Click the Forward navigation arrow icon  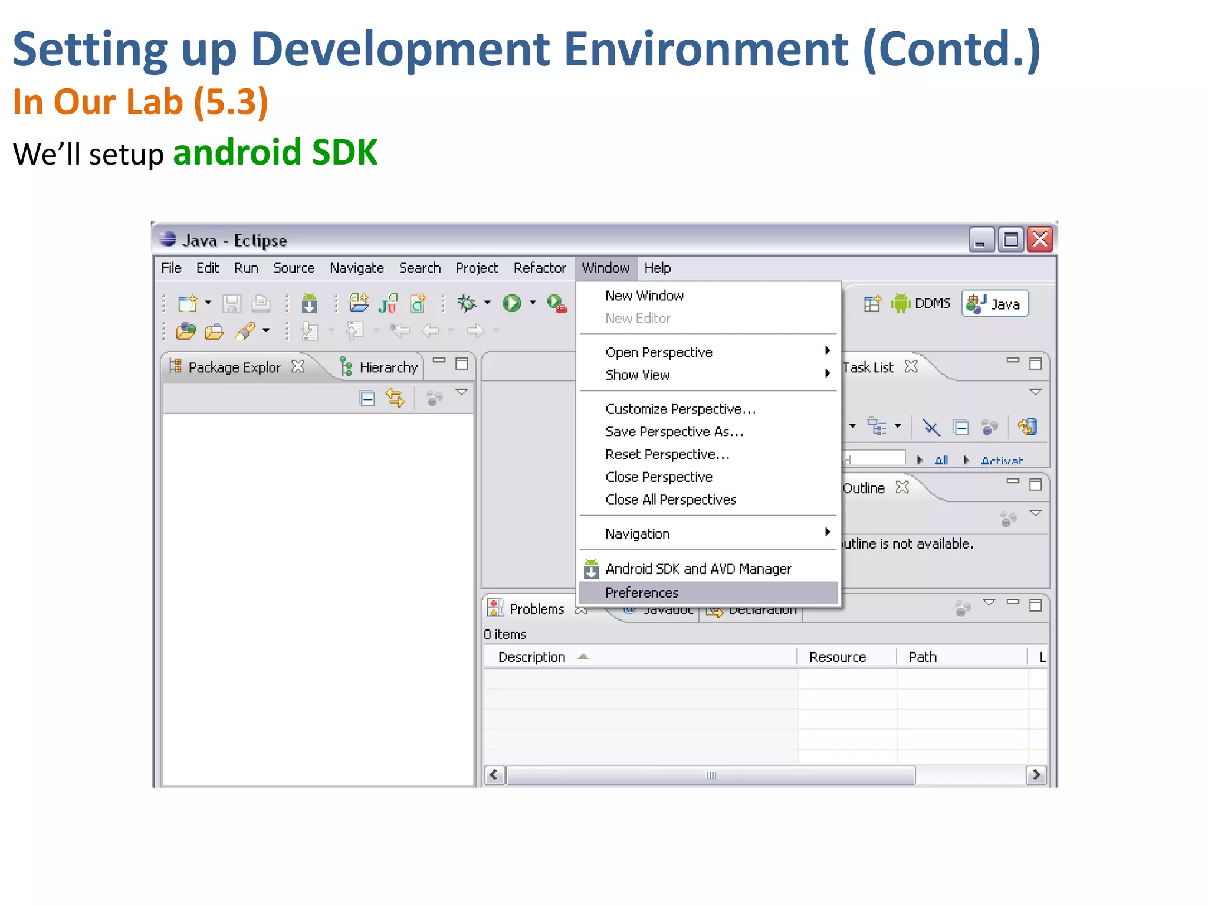pos(475,331)
